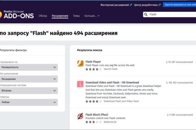Screen dimensions: 196x130
Task: Open the Релевантность sort dropdown
Action: [x=29, y=67]
